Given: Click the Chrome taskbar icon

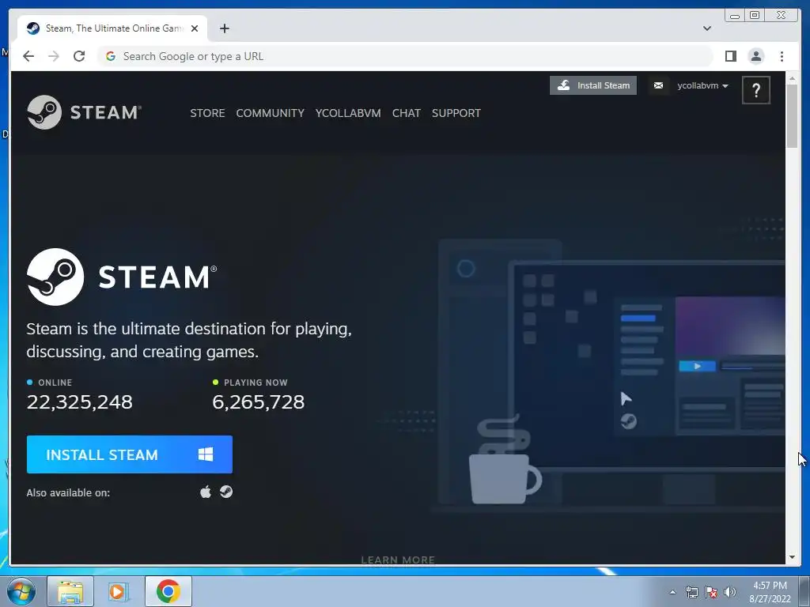Looking at the screenshot, I should (x=168, y=591).
